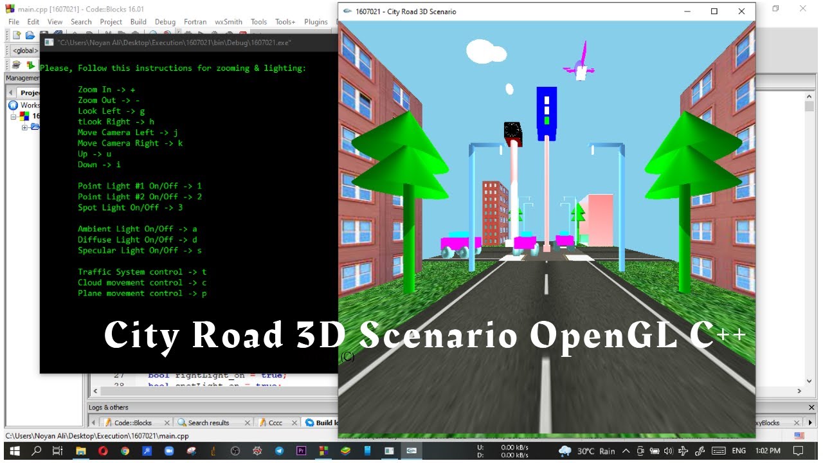Click the Code::Blocks colored-squares taskbar icon
The image size is (823, 463).
323,451
